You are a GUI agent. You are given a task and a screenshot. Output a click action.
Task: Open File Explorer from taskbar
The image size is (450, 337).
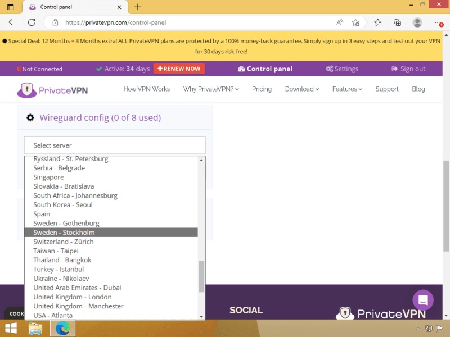point(35,329)
